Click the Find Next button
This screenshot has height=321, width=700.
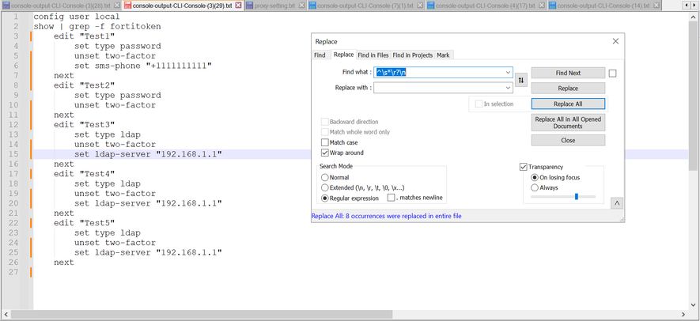click(568, 73)
